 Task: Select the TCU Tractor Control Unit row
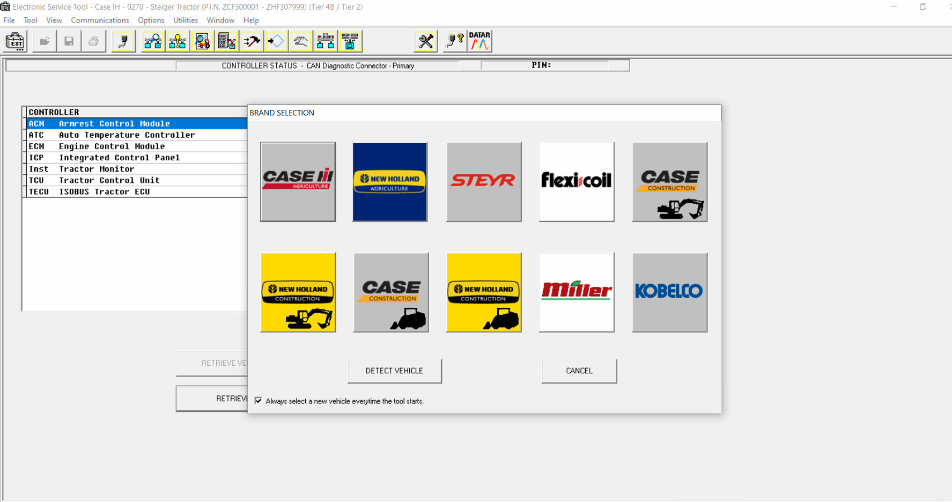click(137, 180)
